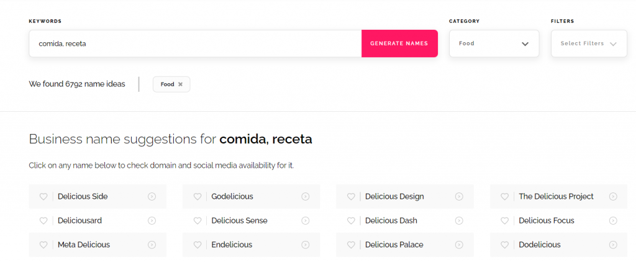The image size is (636, 262).
Task: Save Delicious Design using its heart icon
Action: (351, 197)
